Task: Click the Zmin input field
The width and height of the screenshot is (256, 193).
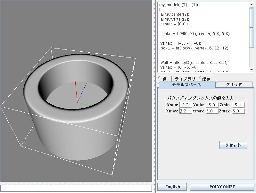Action: [x=238, y=105]
